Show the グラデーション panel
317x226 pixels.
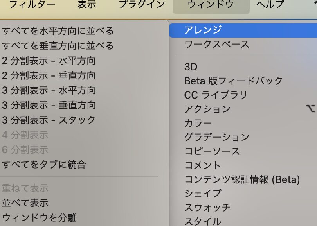217,137
